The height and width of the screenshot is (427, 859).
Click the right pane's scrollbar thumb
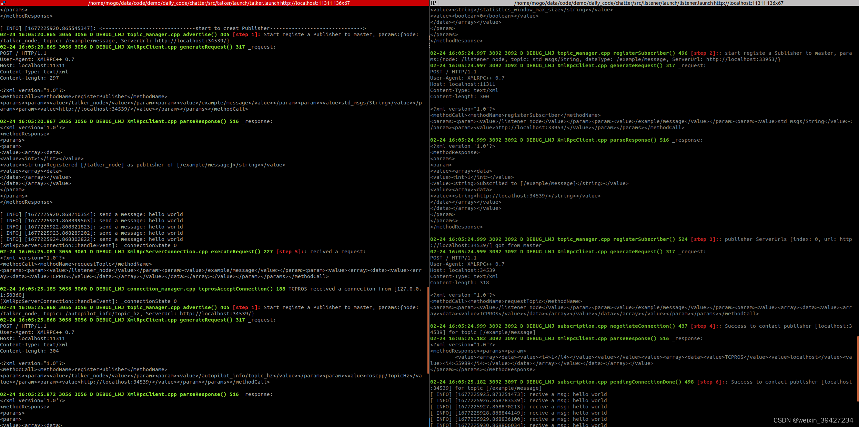pos(858,369)
